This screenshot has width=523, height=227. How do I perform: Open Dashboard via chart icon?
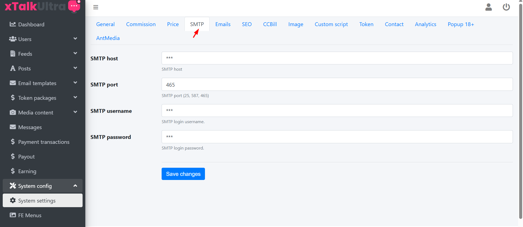pyautogui.click(x=13, y=24)
